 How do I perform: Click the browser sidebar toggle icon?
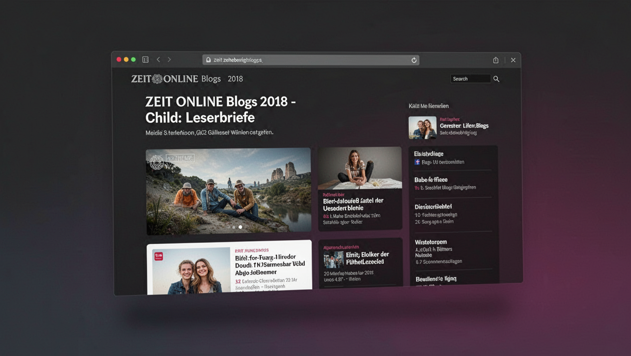pos(145,60)
